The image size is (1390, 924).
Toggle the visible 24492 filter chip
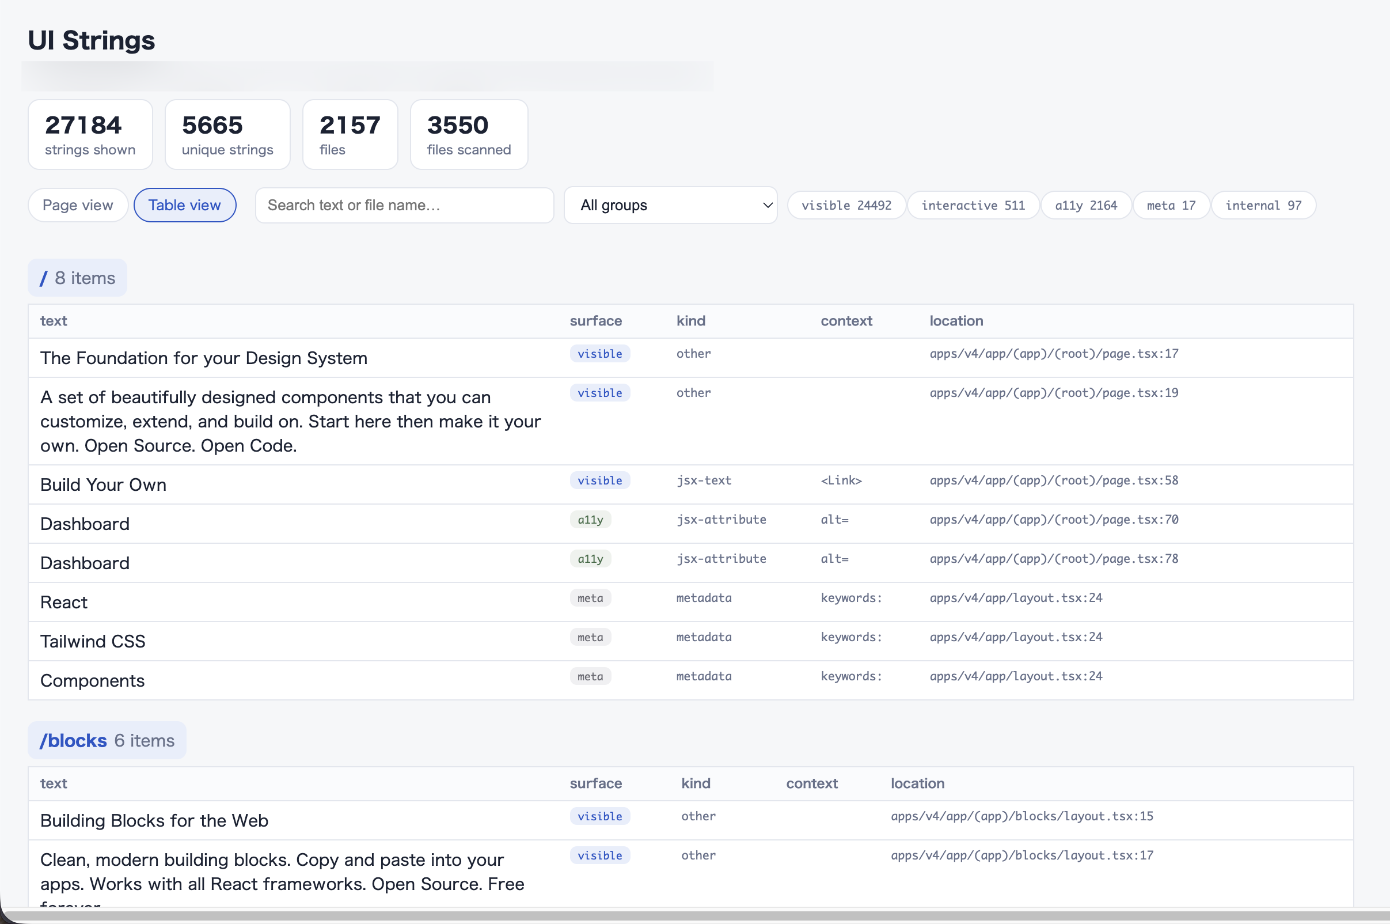[846, 205]
